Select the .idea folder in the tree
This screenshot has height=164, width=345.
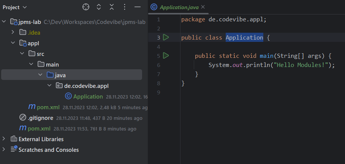click(34, 33)
